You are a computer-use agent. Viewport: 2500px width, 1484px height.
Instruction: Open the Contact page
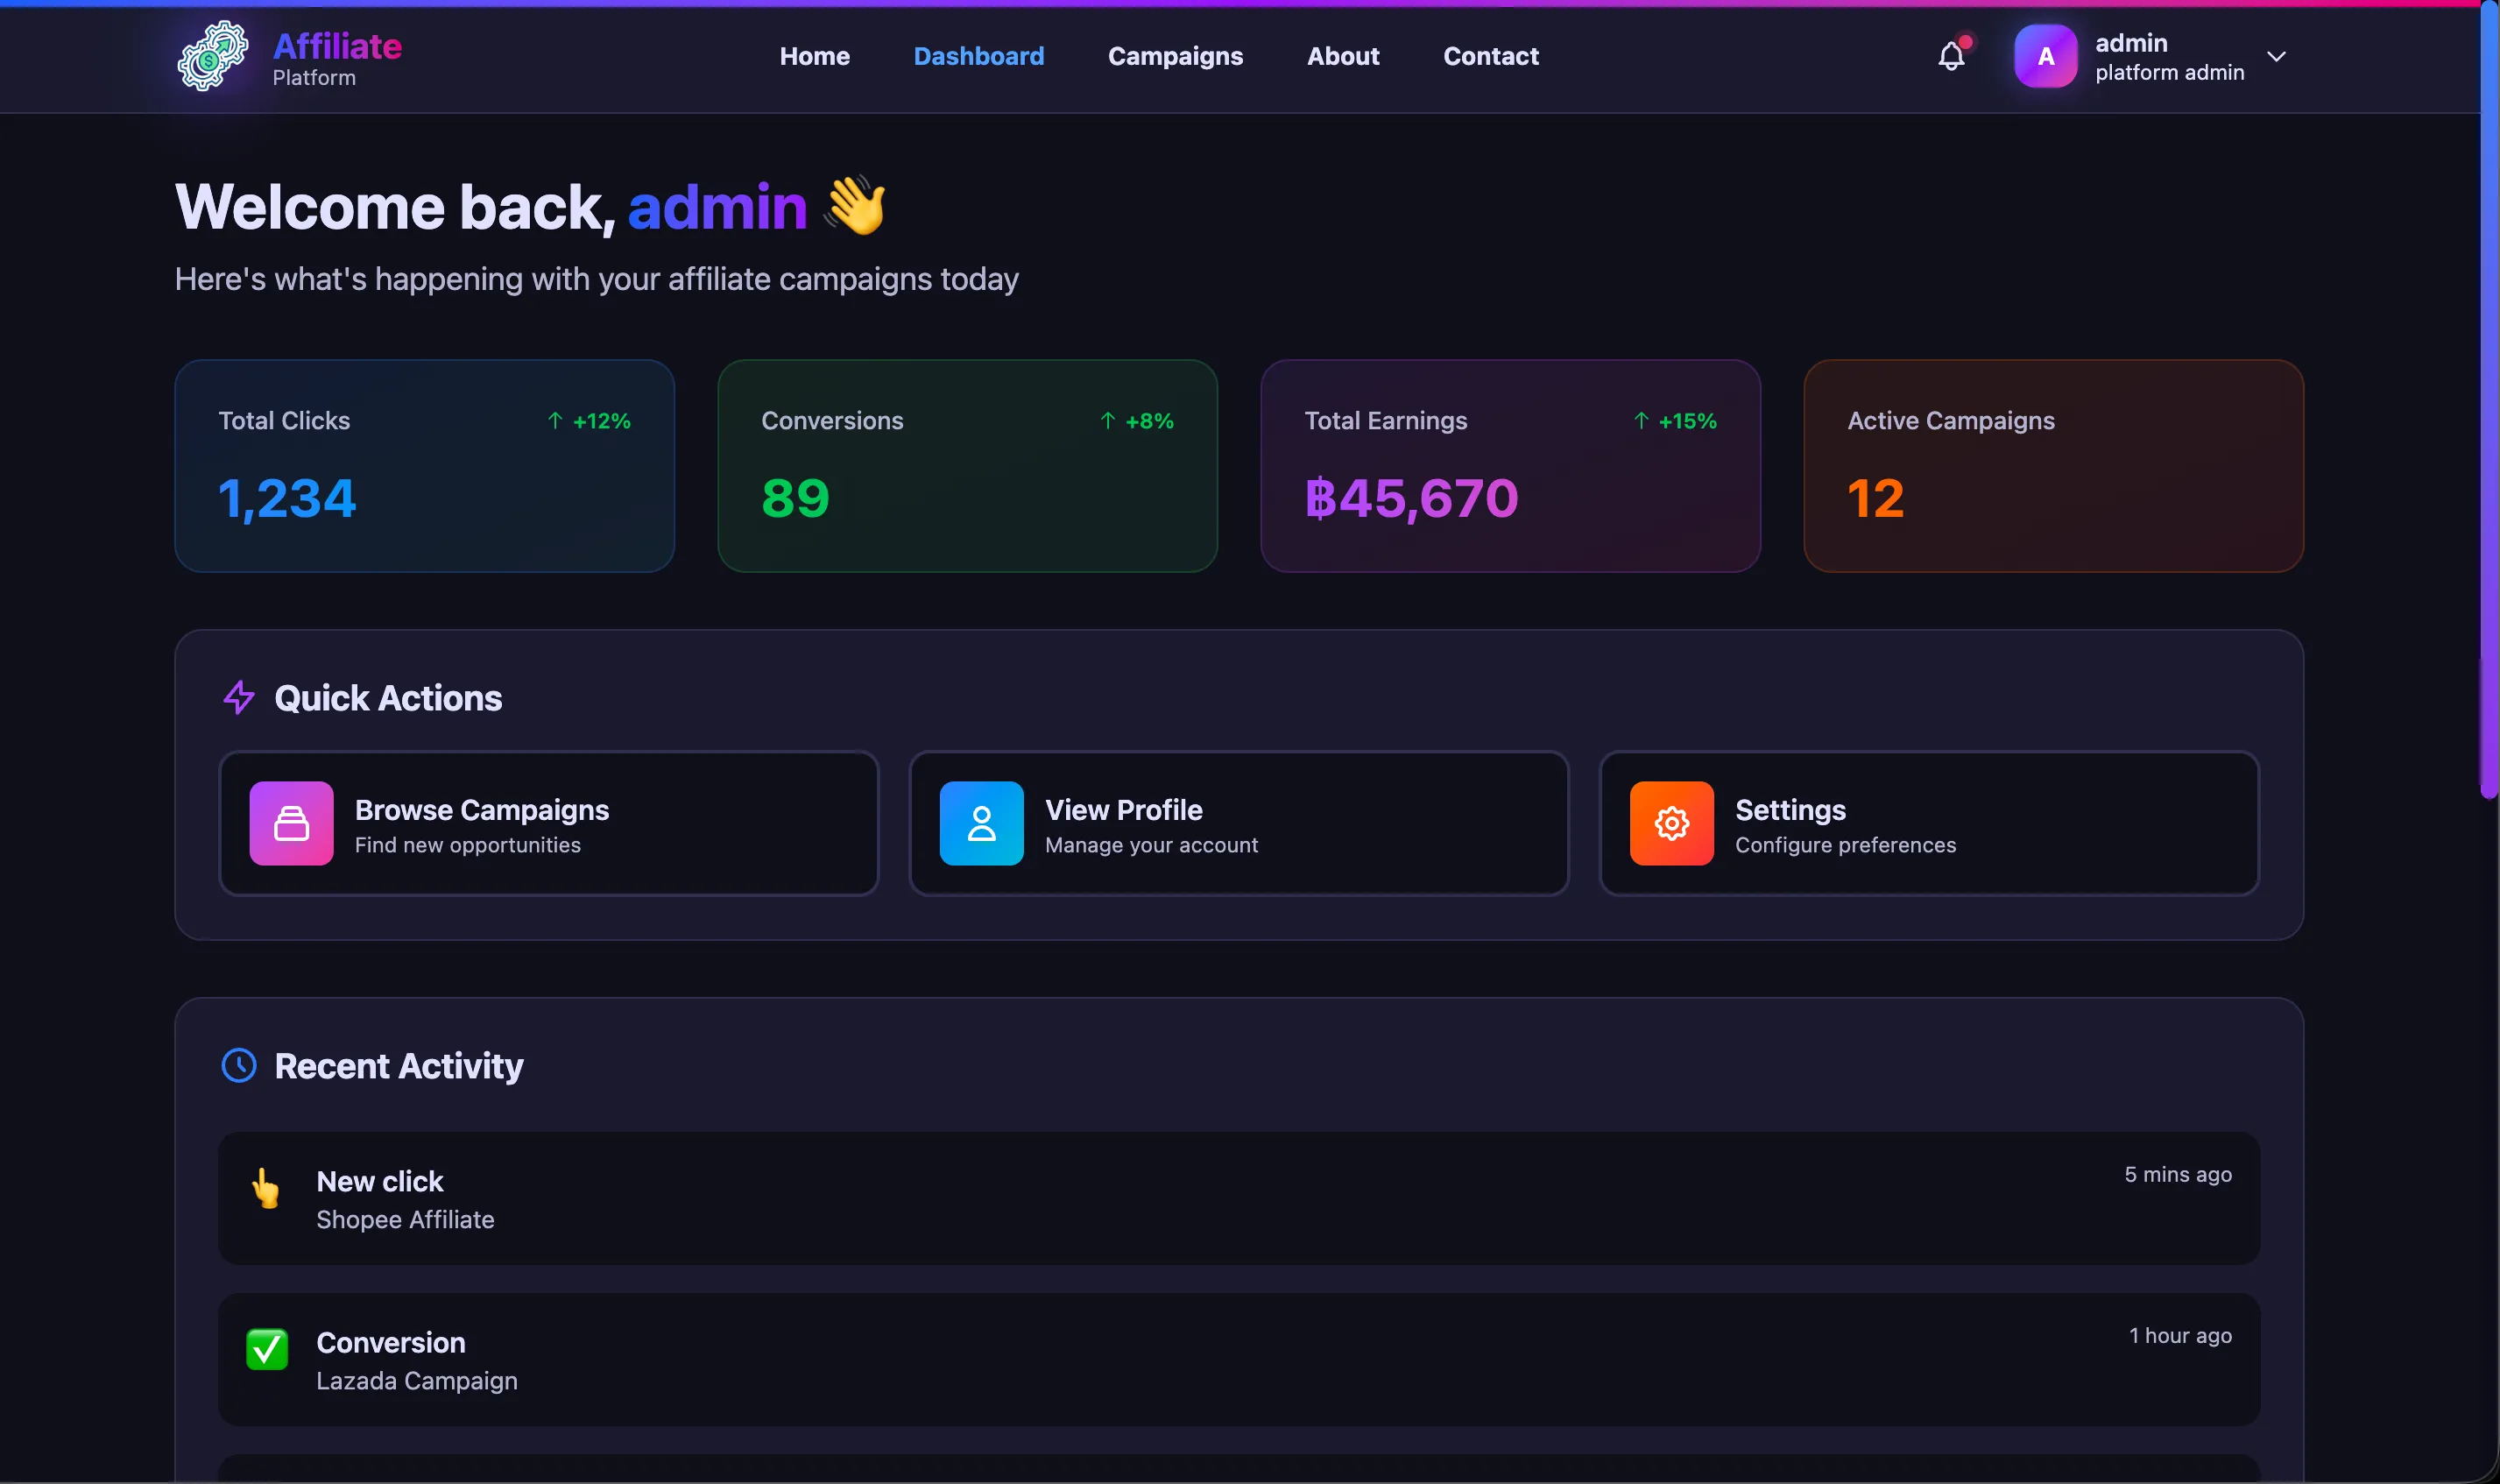[x=1490, y=57]
